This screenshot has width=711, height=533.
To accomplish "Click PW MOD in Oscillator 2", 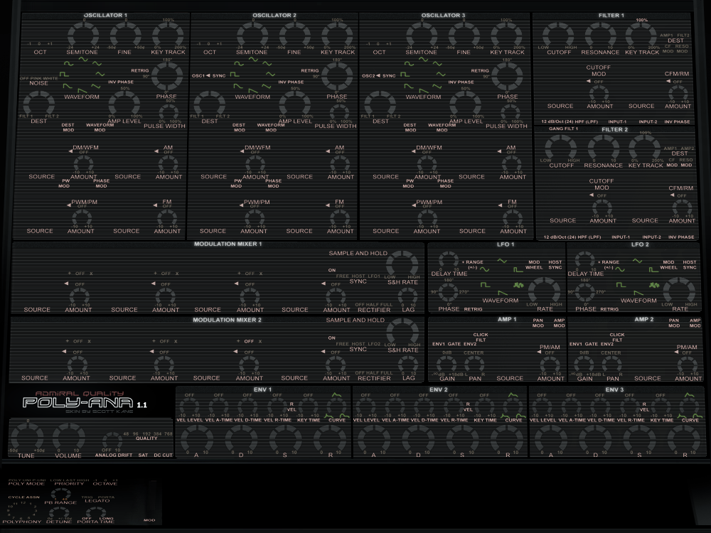I will click(236, 183).
